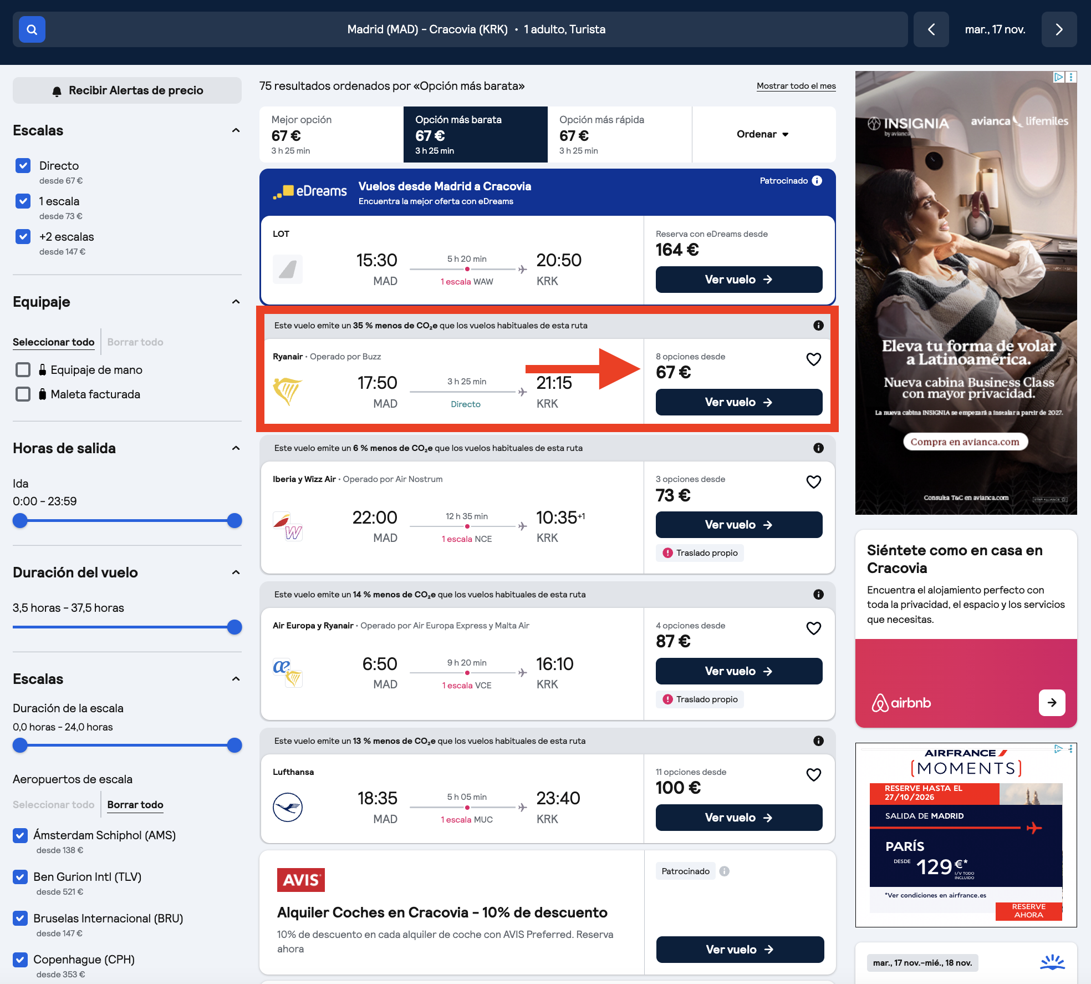Click the AVIS logo
Screen dimensions: 1091x984
coord(301,880)
